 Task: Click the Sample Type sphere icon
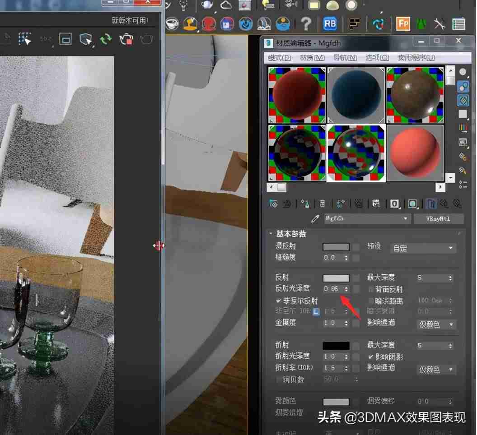[x=463, y=72]
